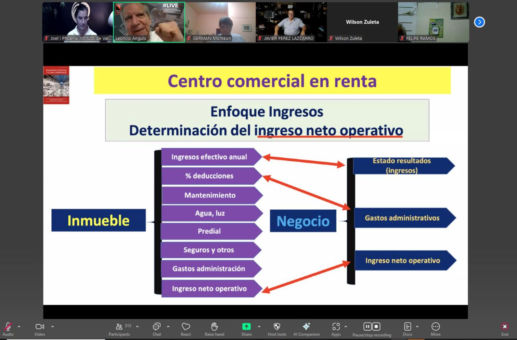Unmute using the Audio microphone icon

[x=8, y=327]
